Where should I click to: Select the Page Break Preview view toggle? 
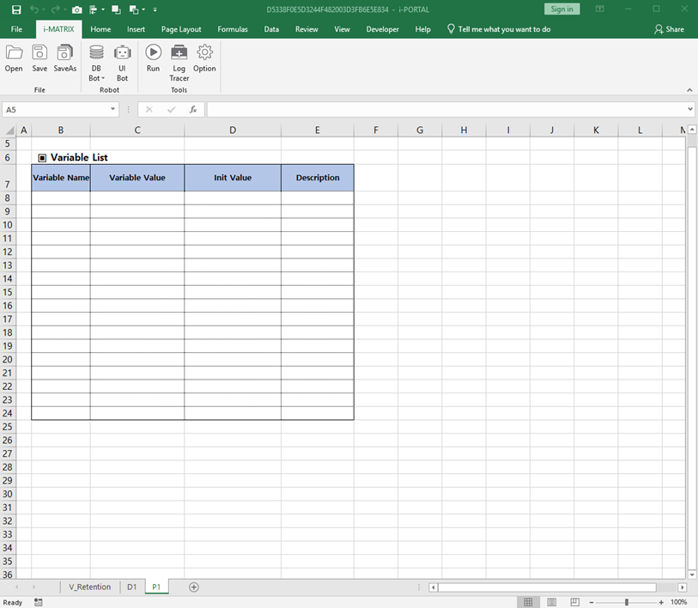pos(574,601)
